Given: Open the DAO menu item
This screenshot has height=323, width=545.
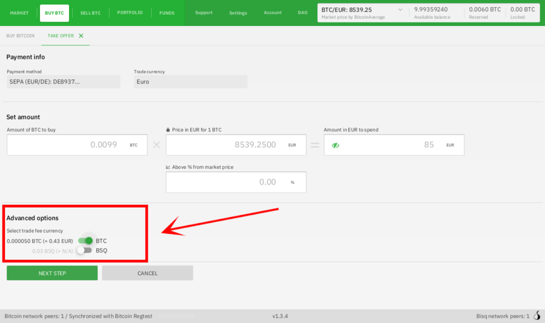Looking at the screenshot, I should pyautogui.click(x=303, y=13).
